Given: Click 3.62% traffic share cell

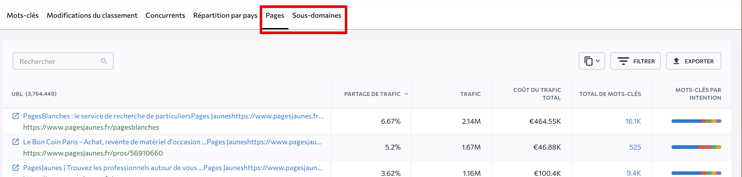Looking at the screenshot, I should (x=391, y=173).
